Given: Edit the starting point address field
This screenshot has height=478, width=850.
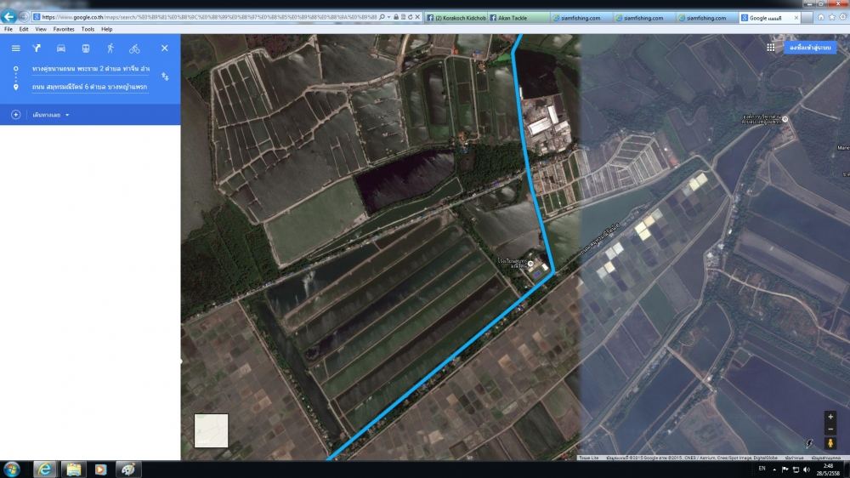Looking at the screenshot, I should (91, 69).
